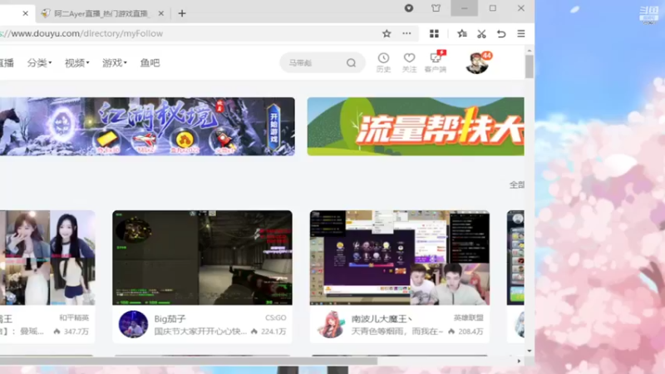Click stream title 国庆节大家开开心心快...
This screenshot has width=665, height=374.
pyautogui.click(x=200, y=331)
